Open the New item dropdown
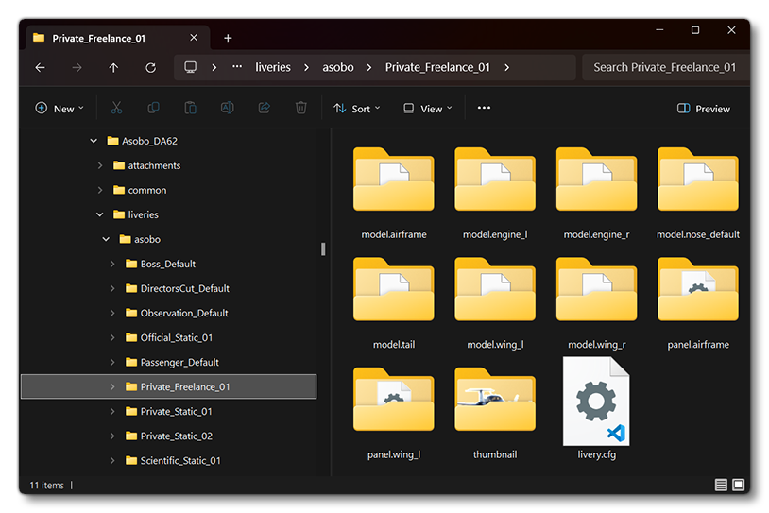Image resolution: width=769 pixels, height=513 pixels. [60, 109]
